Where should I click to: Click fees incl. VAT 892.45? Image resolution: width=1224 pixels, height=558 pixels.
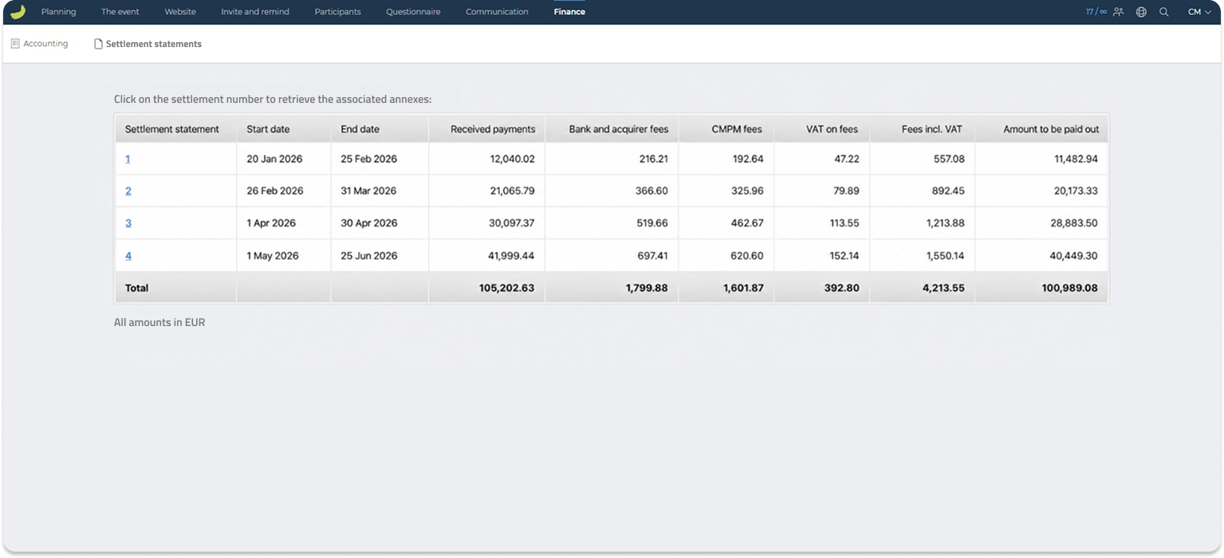pos(949,191)
